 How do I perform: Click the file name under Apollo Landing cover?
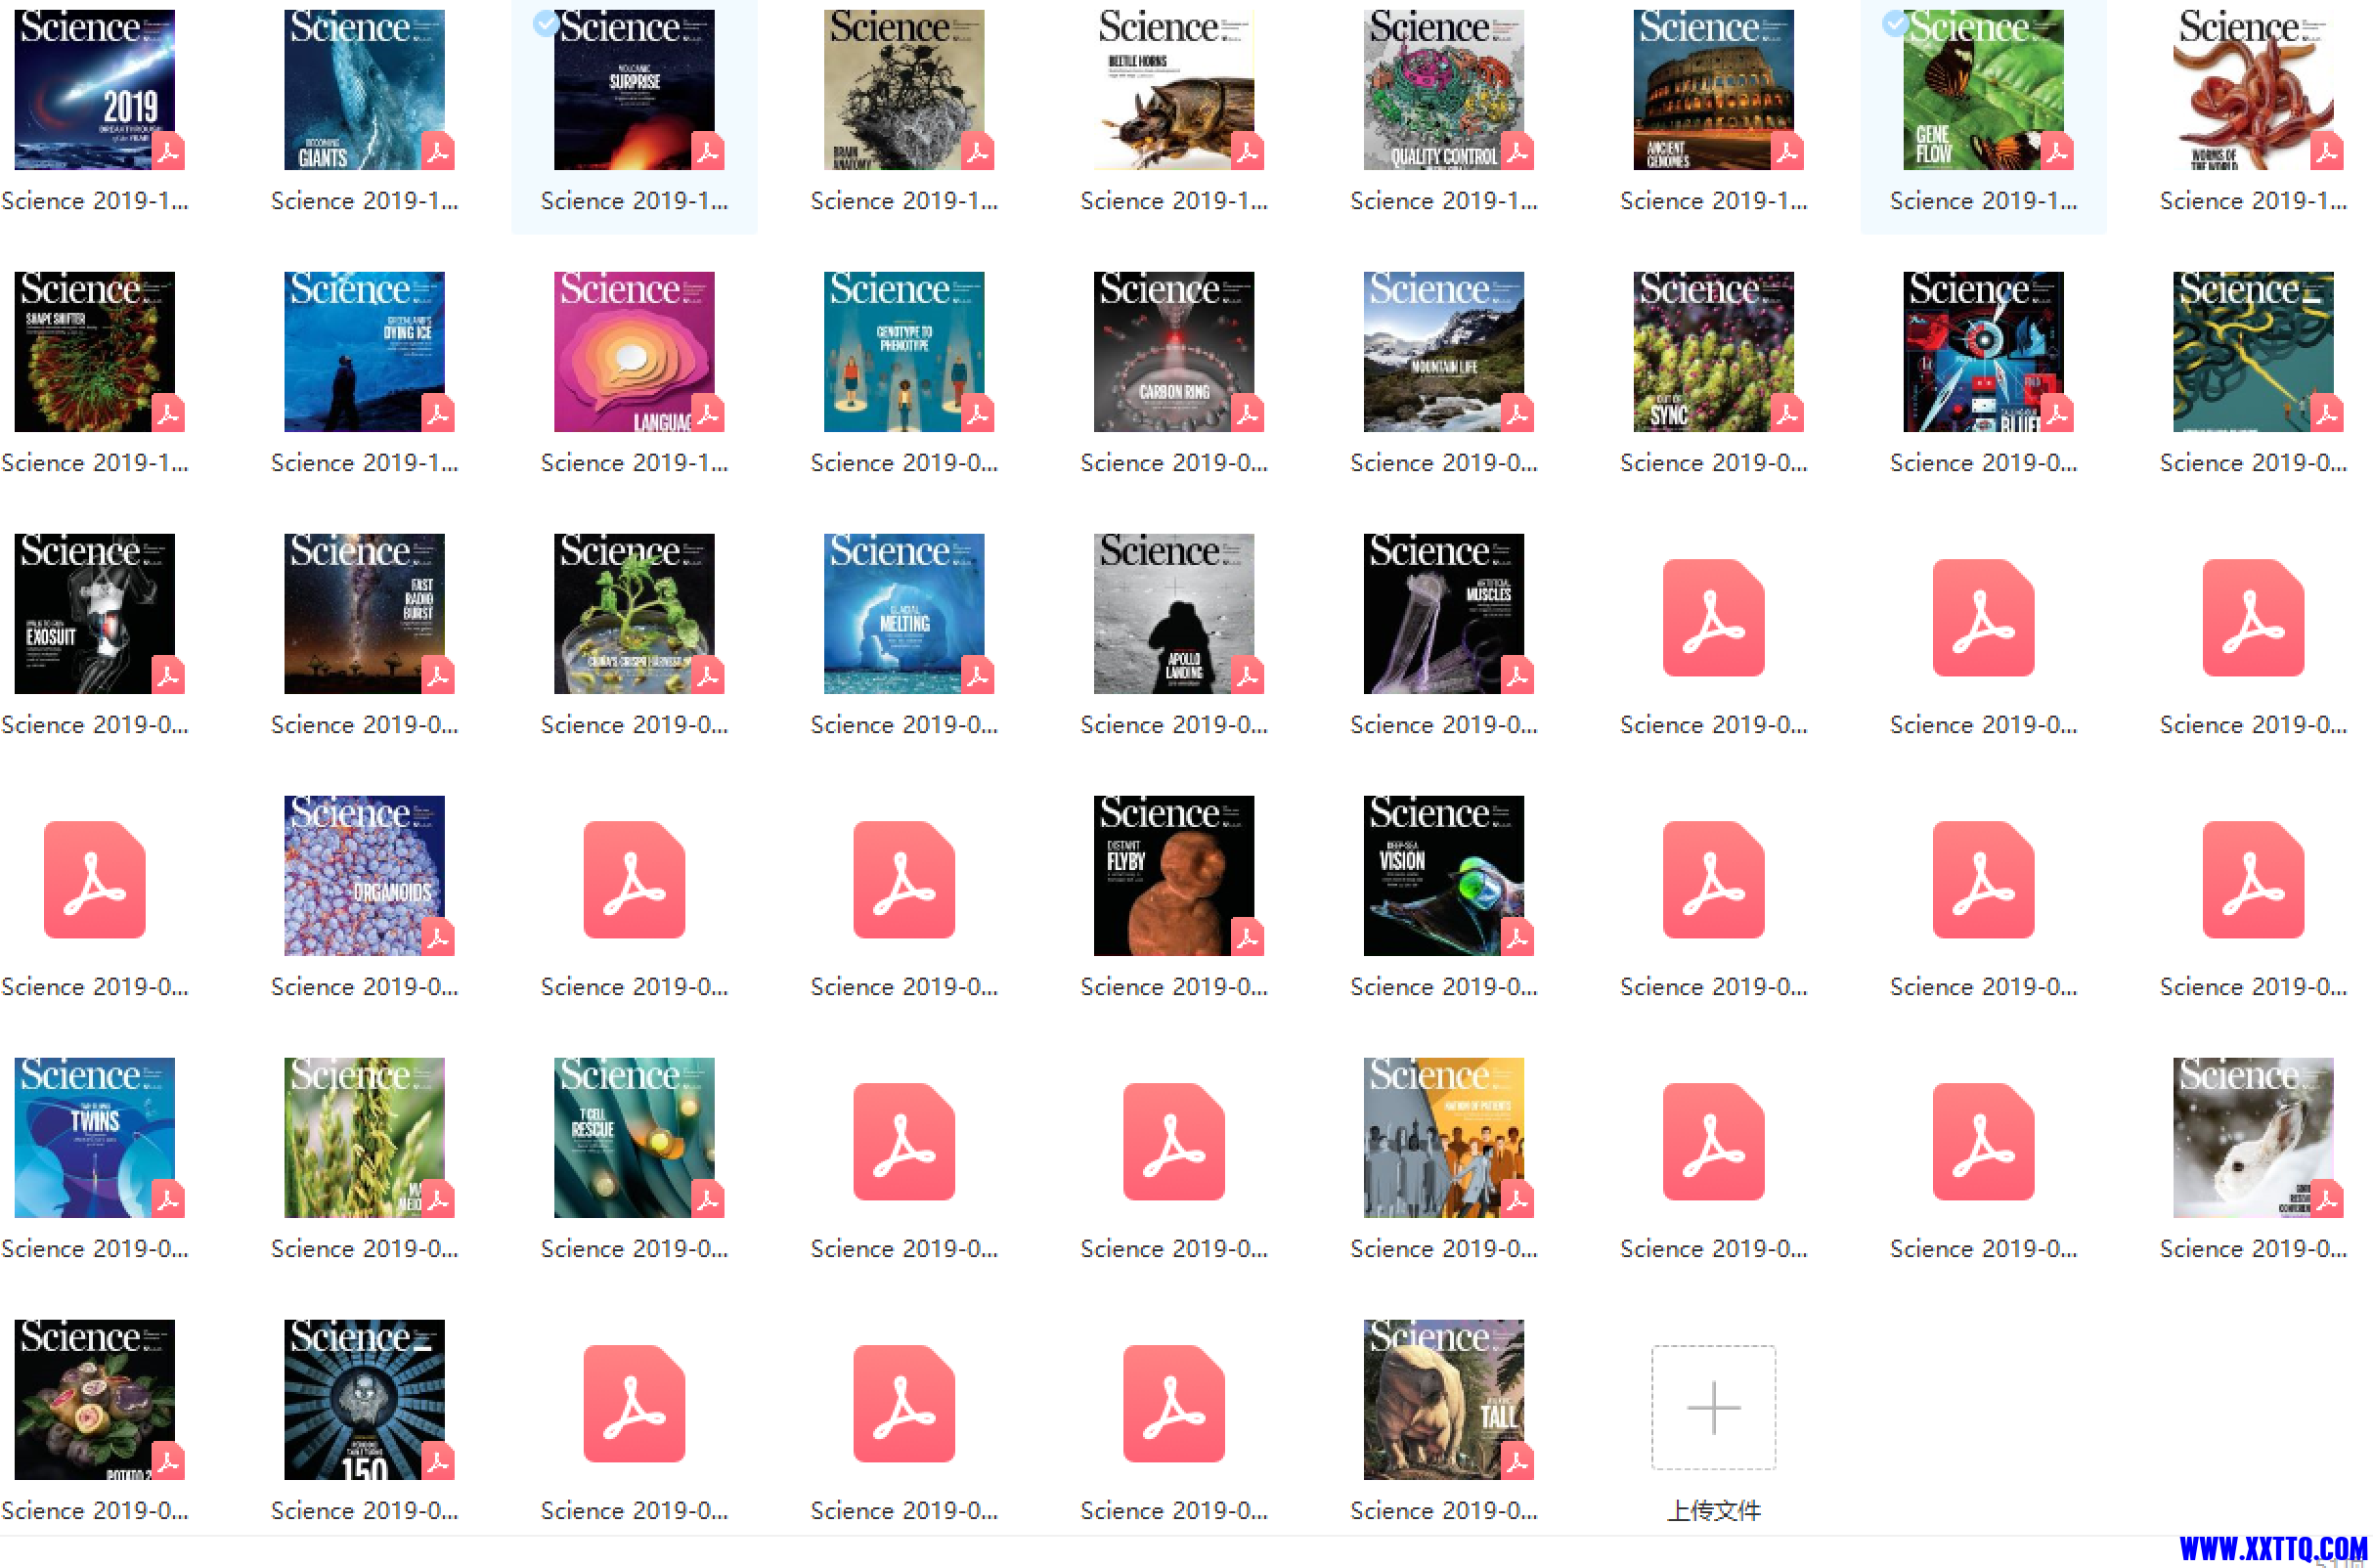(1174, 725)
